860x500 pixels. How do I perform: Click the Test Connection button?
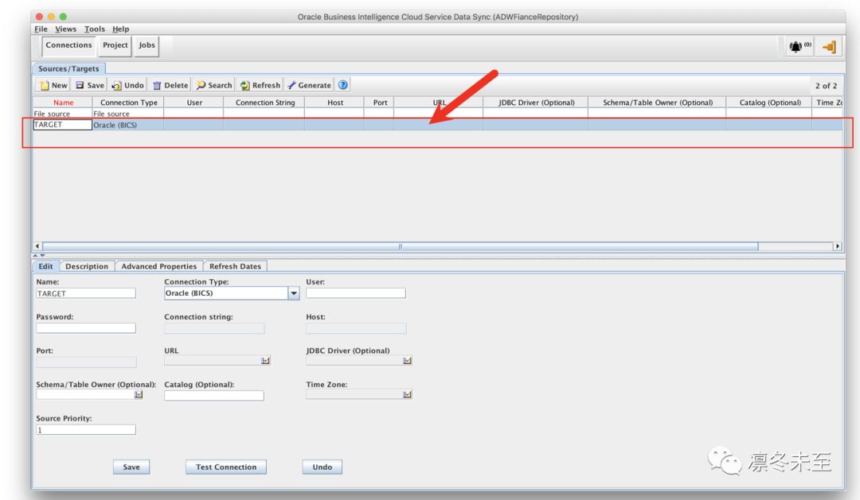click(226, 467)
